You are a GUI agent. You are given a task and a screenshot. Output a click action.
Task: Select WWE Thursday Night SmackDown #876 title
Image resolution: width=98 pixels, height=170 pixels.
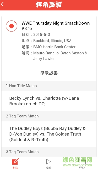click(x=56, y=26)
